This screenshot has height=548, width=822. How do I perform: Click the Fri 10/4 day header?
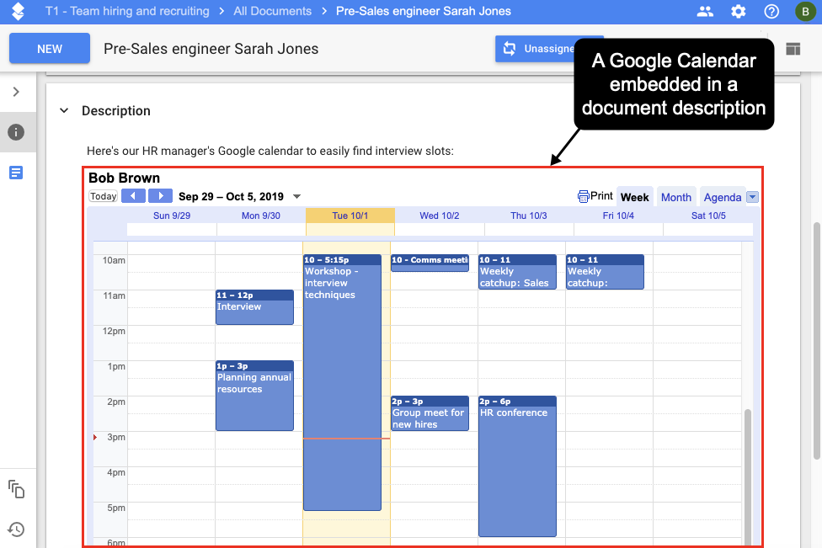click(x=618, y=215)
